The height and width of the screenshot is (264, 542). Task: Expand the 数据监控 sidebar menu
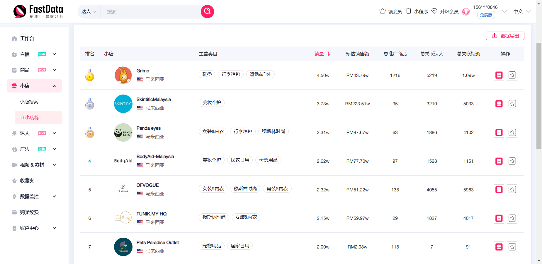click(x=54, y=196)
